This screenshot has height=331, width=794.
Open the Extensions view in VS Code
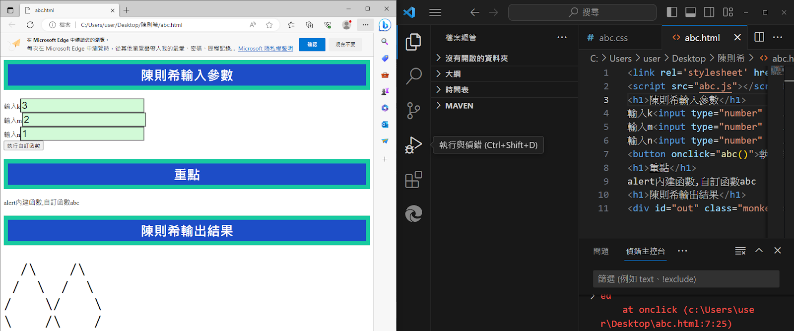point(413,179)
